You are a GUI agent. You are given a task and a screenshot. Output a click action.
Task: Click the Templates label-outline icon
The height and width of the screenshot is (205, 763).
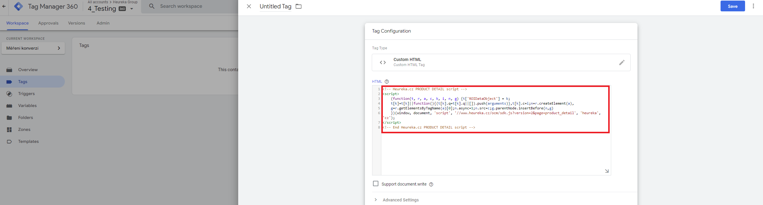coord(9,142)
